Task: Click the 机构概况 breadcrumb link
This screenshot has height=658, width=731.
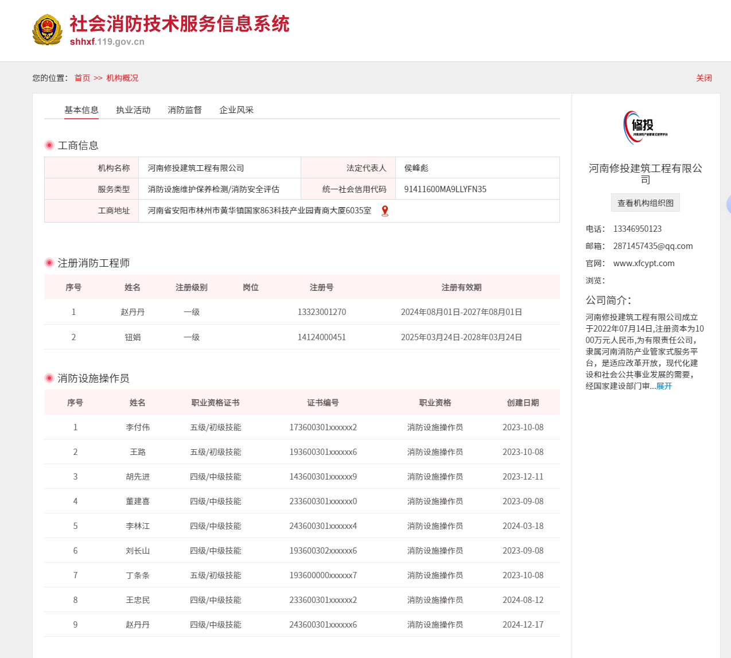Action: 122,78
